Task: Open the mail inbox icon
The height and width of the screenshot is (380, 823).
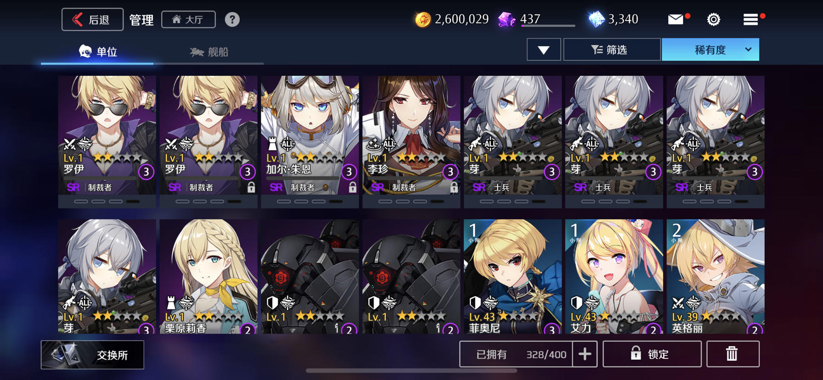Action: tap(676, 19)
